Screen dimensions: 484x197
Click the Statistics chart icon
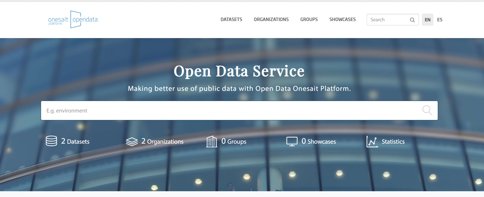372,141
